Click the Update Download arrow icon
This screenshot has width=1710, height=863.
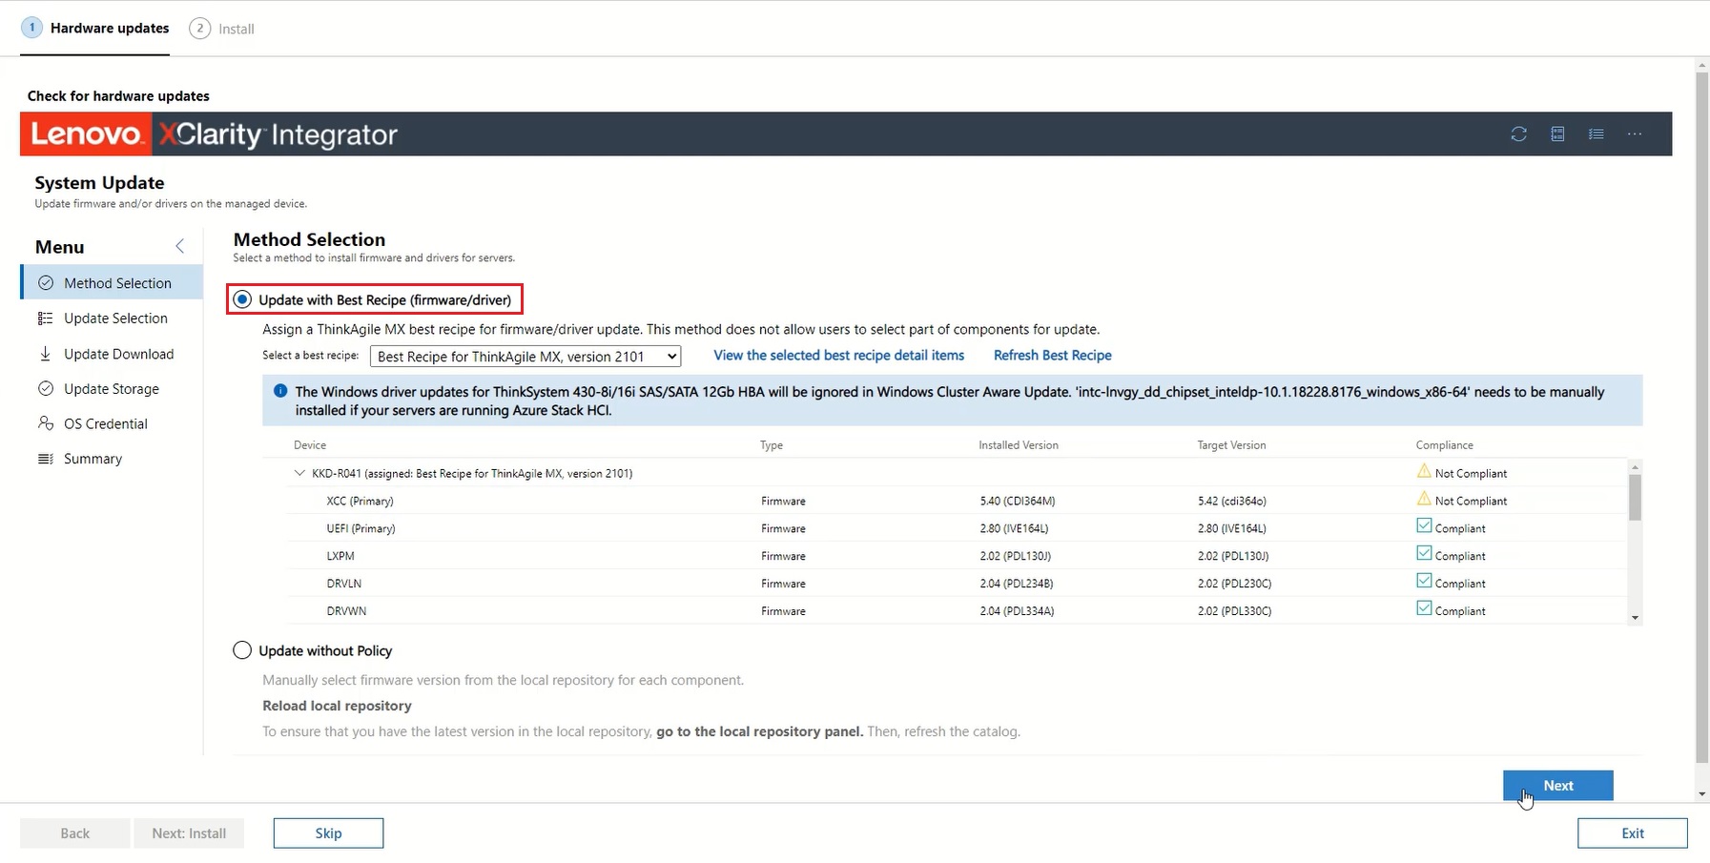tap(45, 354)
